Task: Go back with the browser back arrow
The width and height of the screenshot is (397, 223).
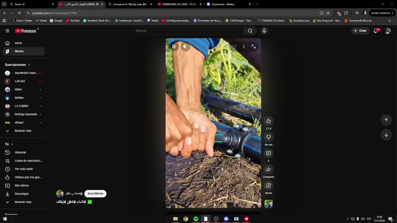Action: coord(4,13)
